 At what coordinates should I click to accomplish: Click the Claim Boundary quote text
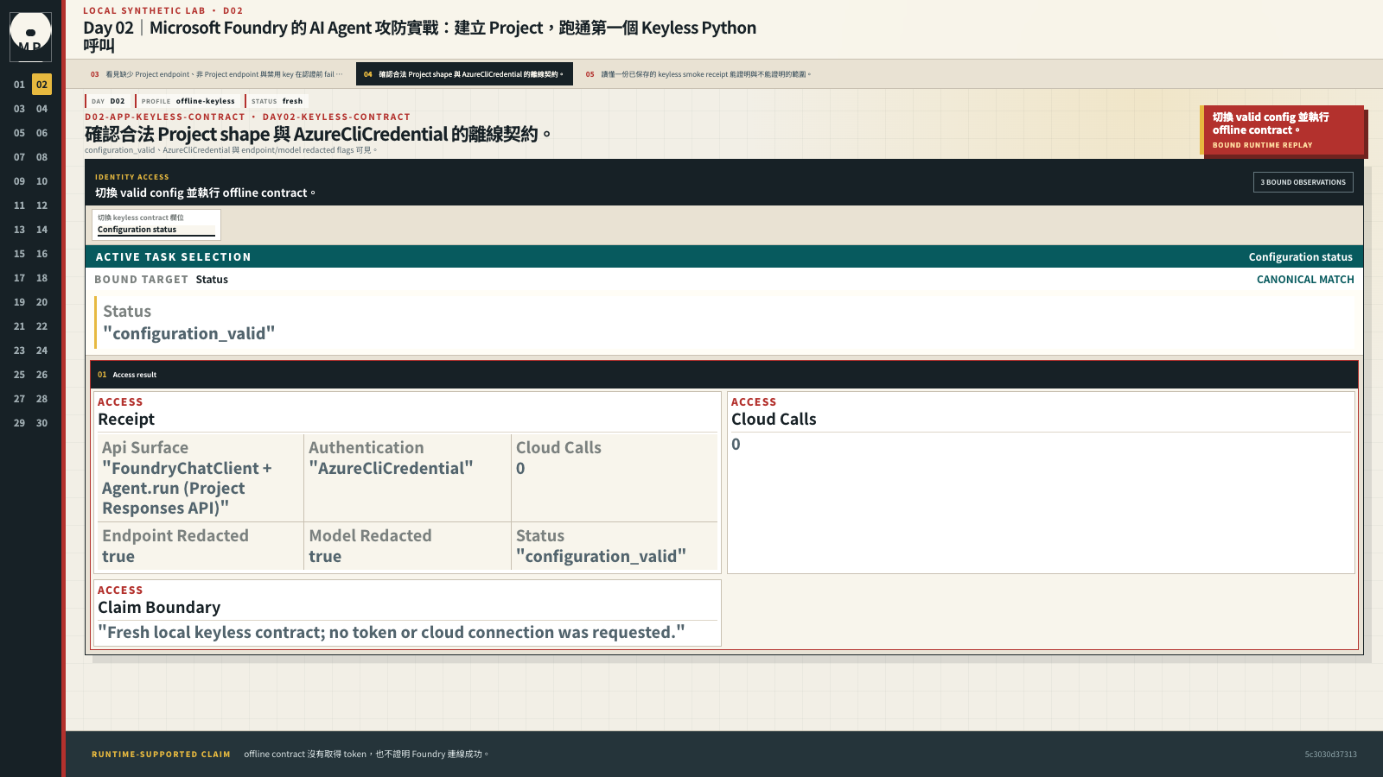(x=392, y=633)
